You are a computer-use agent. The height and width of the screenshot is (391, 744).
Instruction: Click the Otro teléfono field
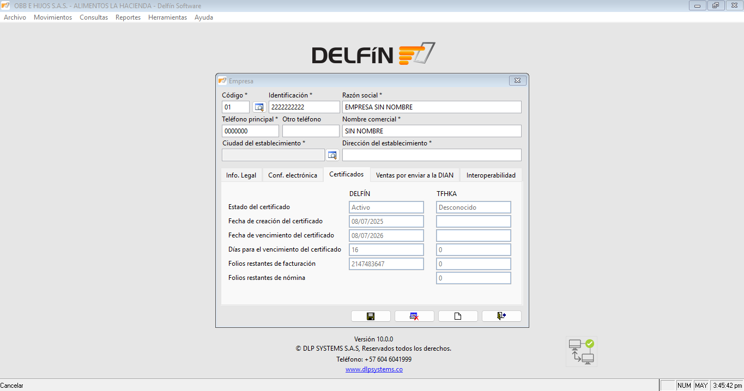pos(311,131)
